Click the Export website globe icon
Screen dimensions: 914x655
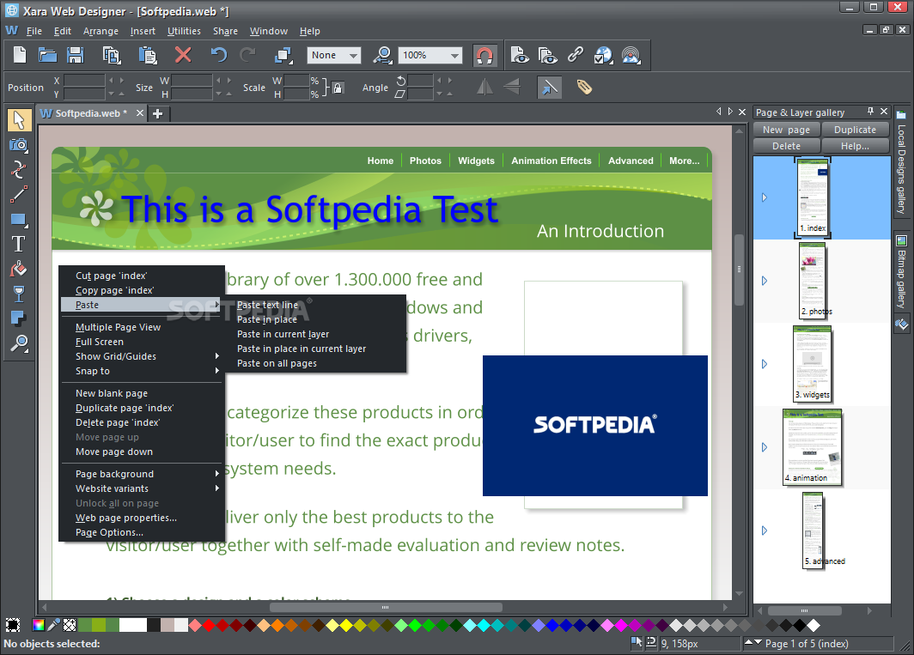[x=603, y=55]
